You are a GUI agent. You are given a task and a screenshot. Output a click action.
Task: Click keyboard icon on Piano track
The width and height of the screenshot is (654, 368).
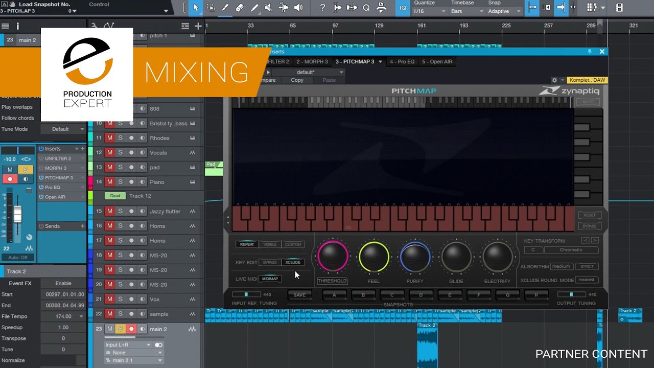[x=193, y=181]
